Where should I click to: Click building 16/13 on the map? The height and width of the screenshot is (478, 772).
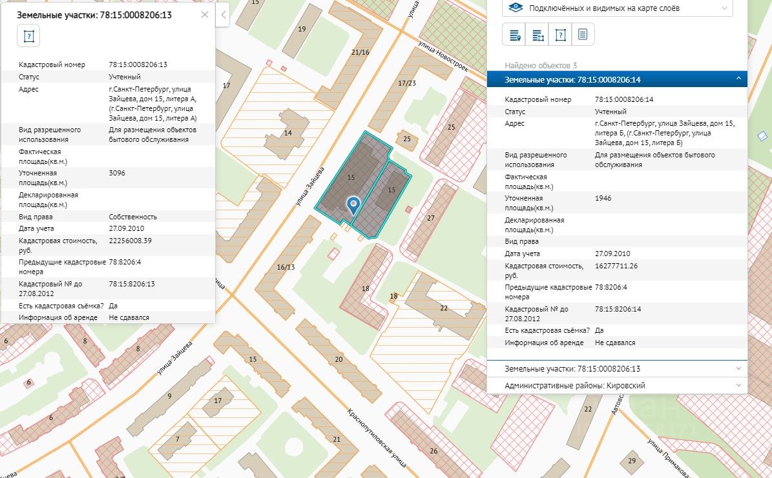click(x=286, y=266)
